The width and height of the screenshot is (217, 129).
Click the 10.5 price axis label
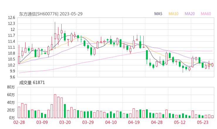tap(11, 59)
